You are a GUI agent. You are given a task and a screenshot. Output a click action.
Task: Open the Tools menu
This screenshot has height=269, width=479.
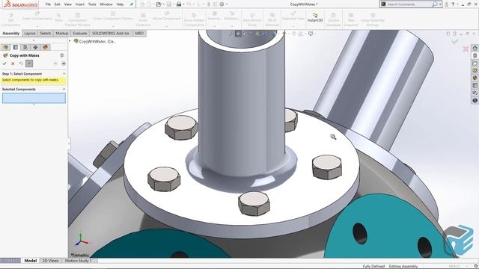[92, 4]
